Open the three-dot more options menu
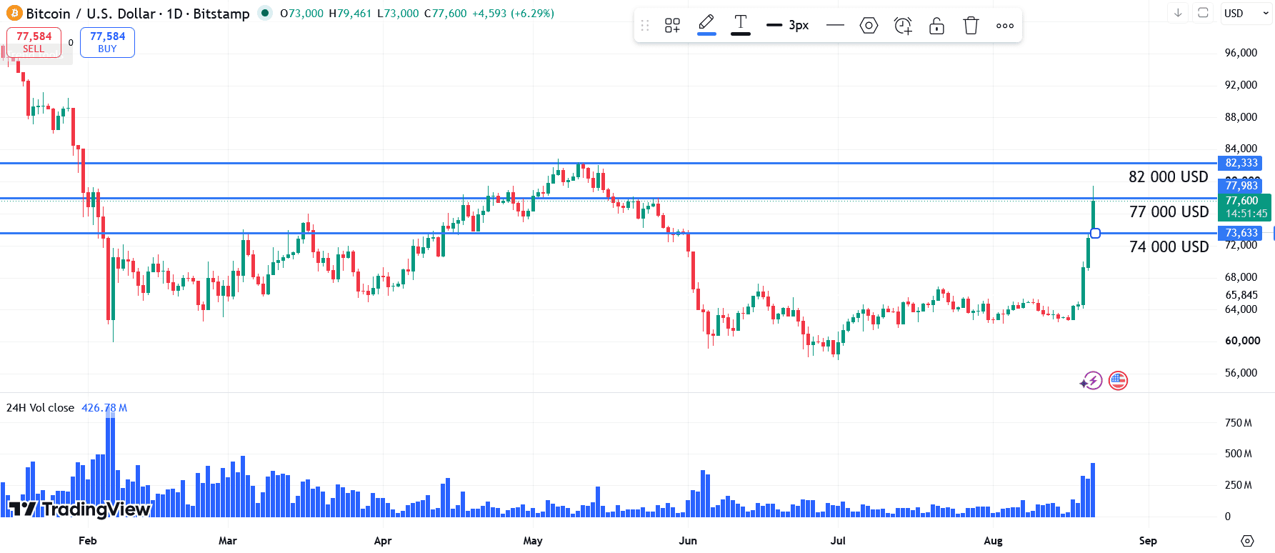This screenshot has height=553, width=1275. tap(1005, 26)
